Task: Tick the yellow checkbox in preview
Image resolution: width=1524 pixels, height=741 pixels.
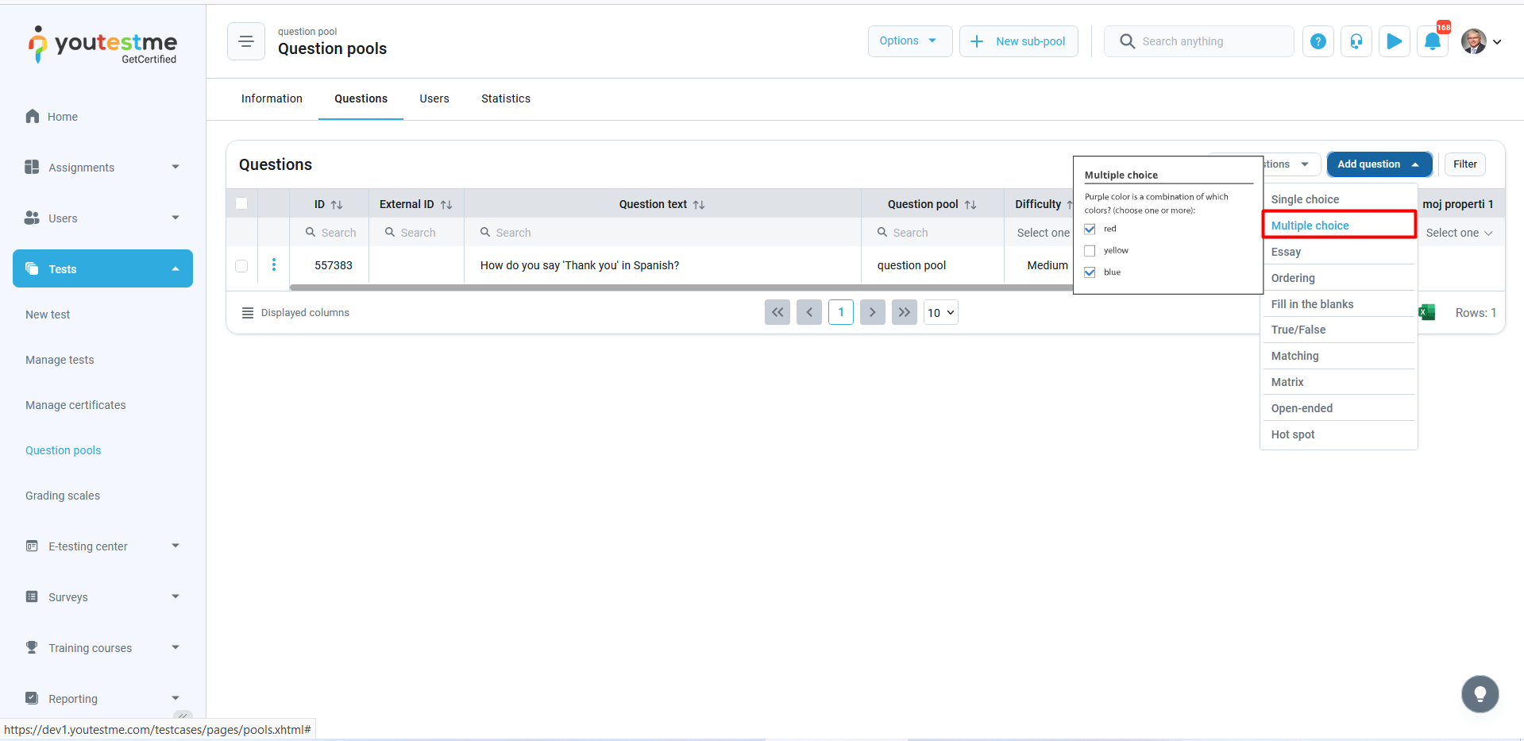Action: coord(1090,250)
